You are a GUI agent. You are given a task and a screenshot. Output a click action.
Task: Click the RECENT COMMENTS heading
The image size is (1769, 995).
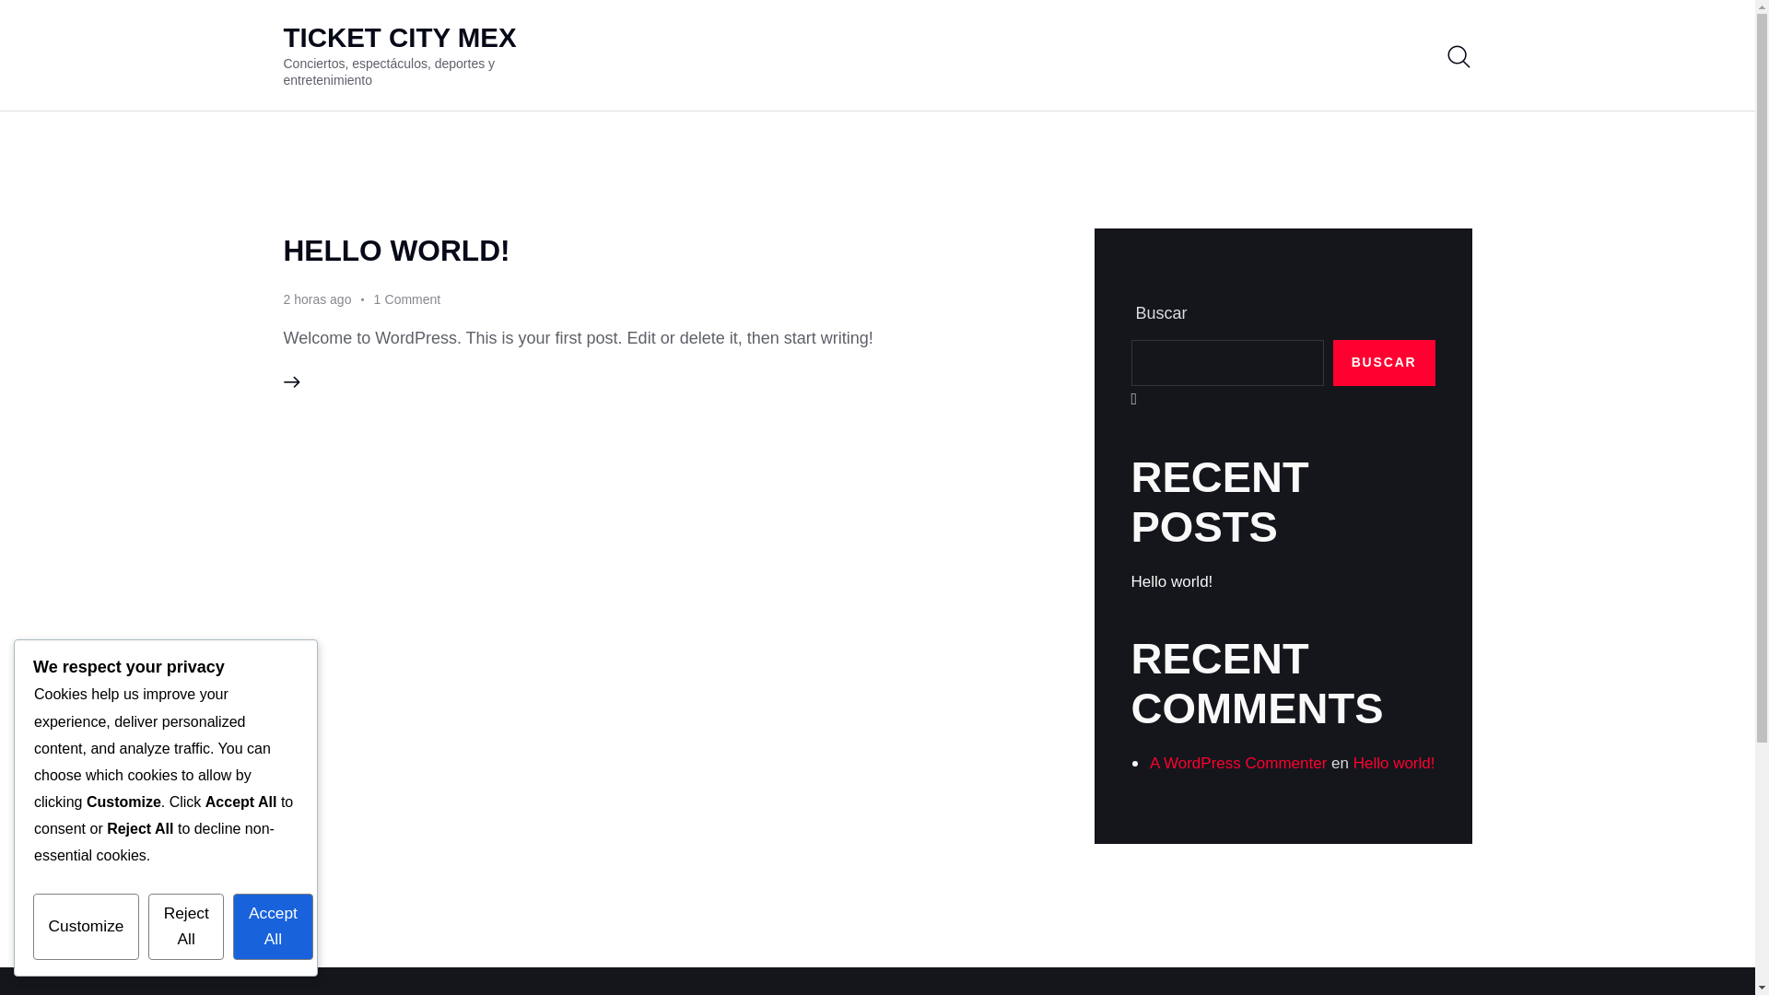click(x=1257, y=684)
